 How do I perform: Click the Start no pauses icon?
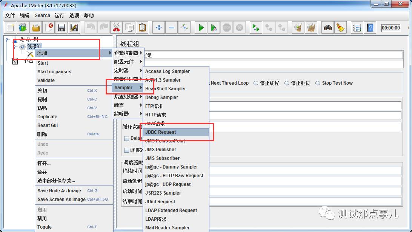[214, 28]
